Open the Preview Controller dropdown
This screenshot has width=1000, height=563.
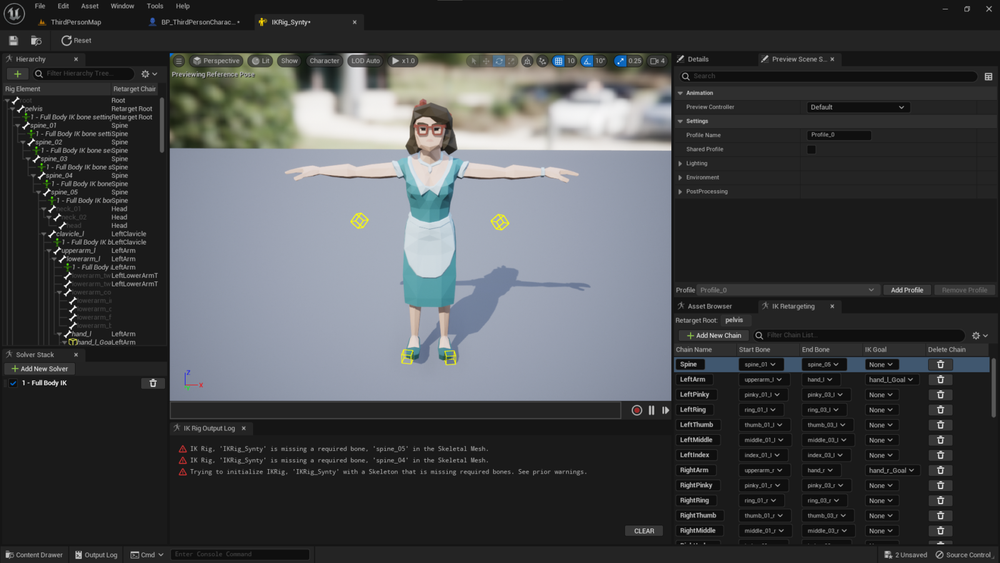[x=857, y=106]
